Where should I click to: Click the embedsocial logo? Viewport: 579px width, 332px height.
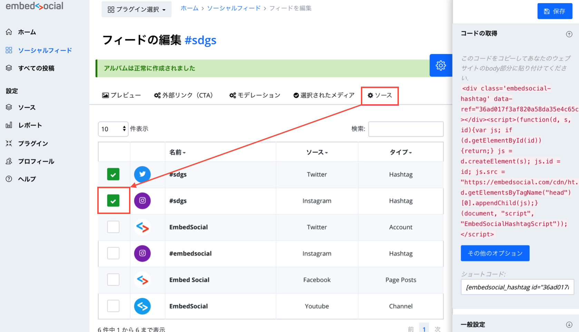pyautogui.click(x=35, y=6)
